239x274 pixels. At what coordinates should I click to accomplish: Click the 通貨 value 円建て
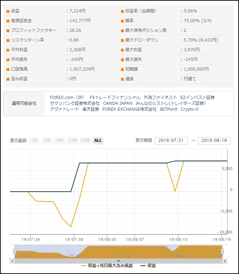[190, 79]
